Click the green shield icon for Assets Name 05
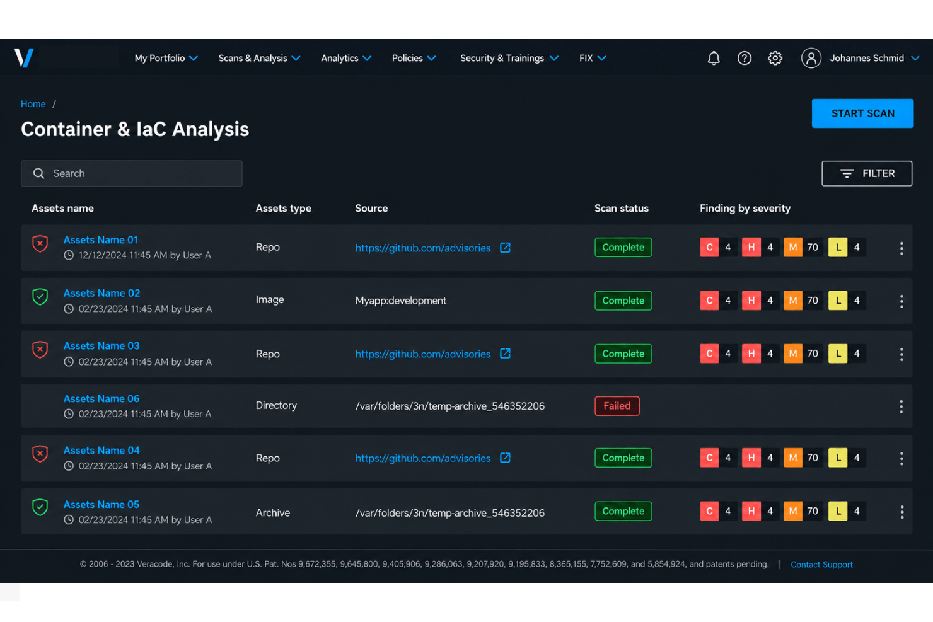The height and width of the screenshot is (622, 933). point(40,507)
